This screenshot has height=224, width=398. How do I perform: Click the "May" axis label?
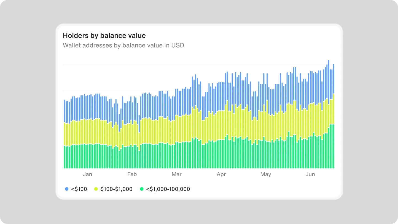(265, 174)
